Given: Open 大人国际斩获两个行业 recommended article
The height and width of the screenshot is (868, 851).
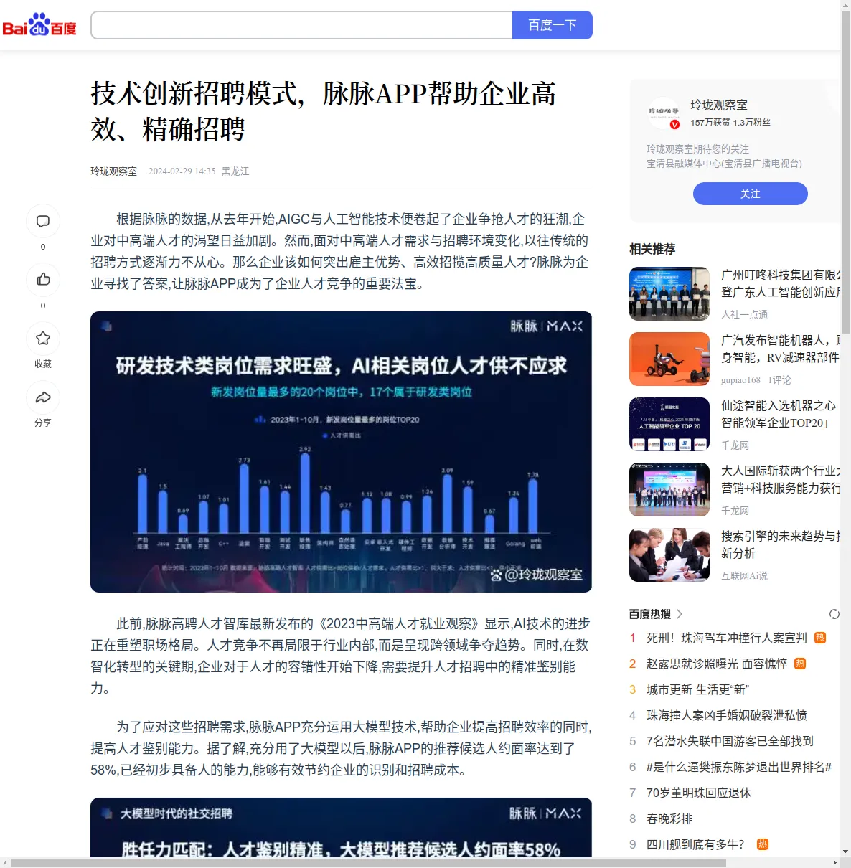Looking at the screenshot, I should (x=781, y=479).
